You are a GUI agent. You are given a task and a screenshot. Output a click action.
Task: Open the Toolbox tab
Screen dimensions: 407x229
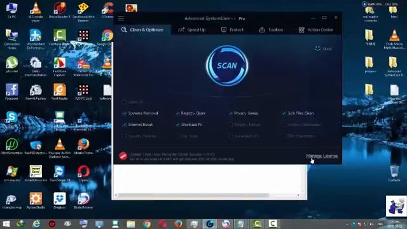pyautogui.click(x=271, y=30)
